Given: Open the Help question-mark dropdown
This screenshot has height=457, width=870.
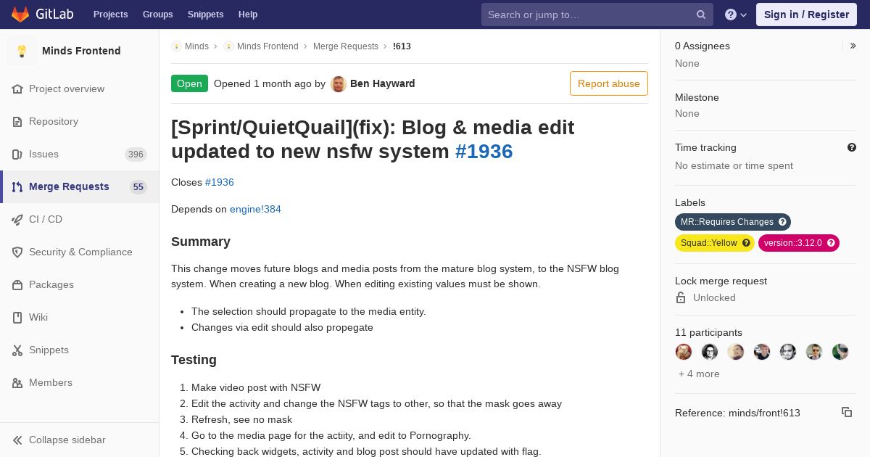Looking at the screenshot, I should coord(736,15).
